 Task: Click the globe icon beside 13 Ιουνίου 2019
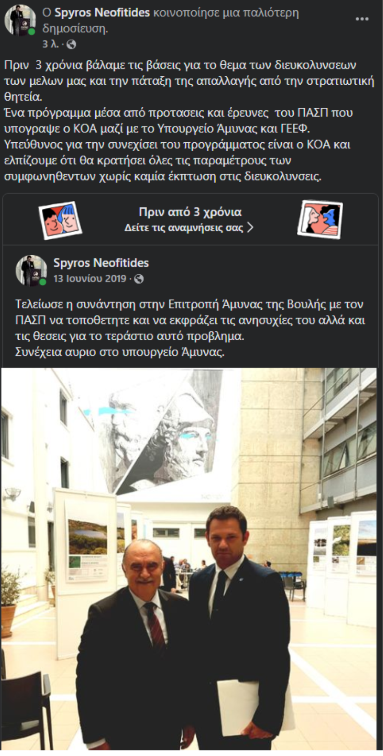tap(139, 279)
